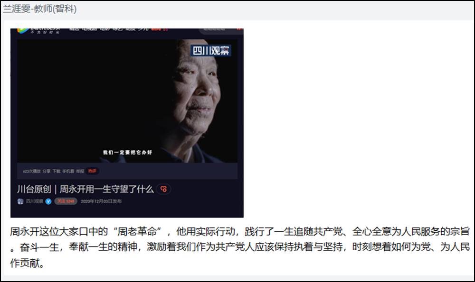The image size is (475, 282).
Task: Click the 四川观察 channel avatar
Action: 20,201
